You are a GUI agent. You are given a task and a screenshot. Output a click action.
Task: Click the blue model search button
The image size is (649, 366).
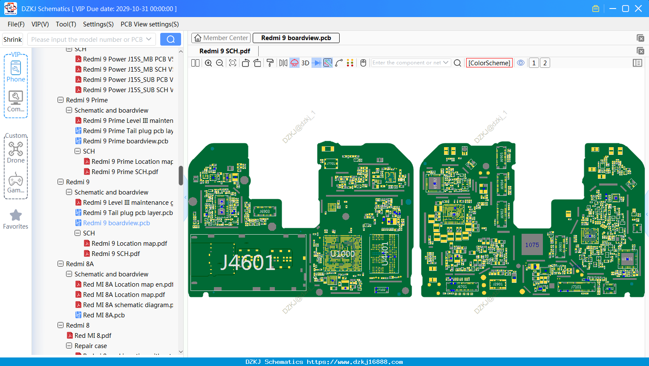click(x=170, y=39)
